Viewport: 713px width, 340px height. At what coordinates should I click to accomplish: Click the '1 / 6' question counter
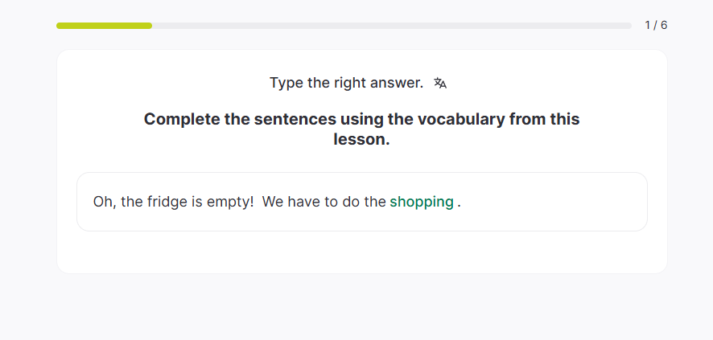[x=656, y=25]
